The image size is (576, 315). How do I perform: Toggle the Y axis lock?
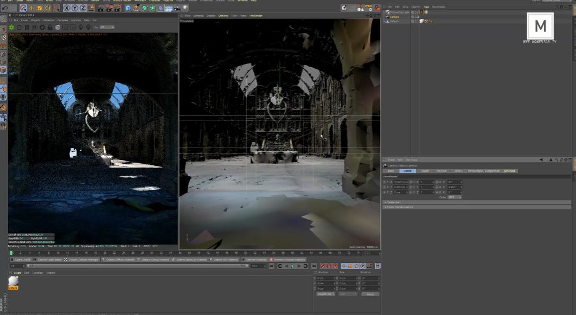pyautogui.click(x=74, y=8)
